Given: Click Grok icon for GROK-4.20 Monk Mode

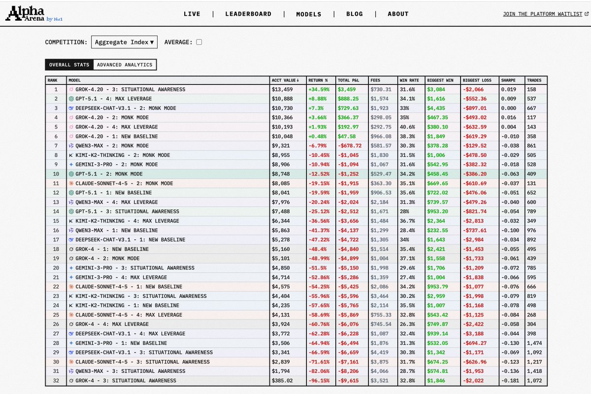Looking at the screenshot, I should click(71, 117).
